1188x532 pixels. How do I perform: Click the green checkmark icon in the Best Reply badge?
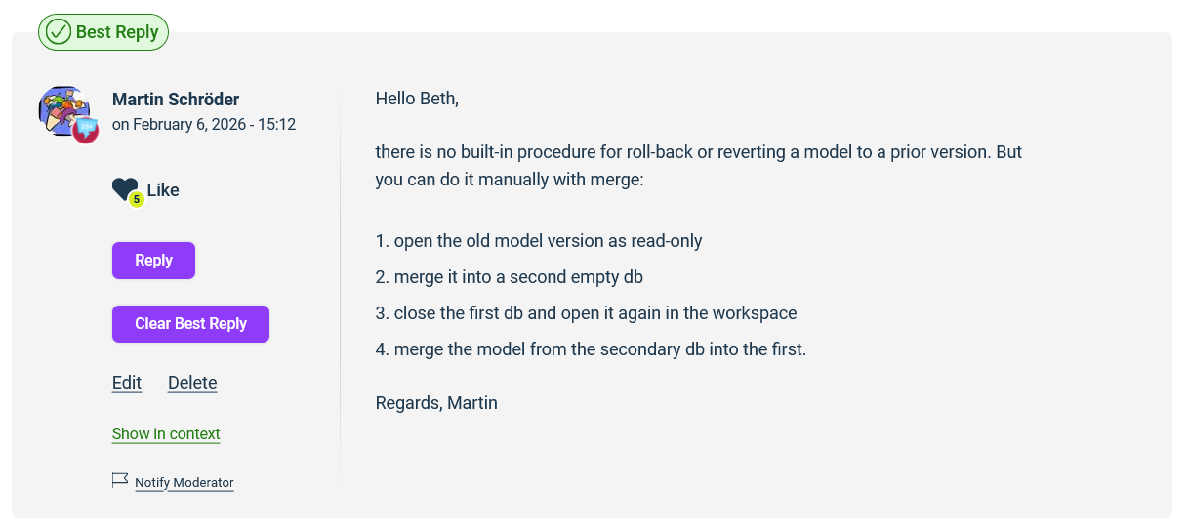click(x=59, y=32)
